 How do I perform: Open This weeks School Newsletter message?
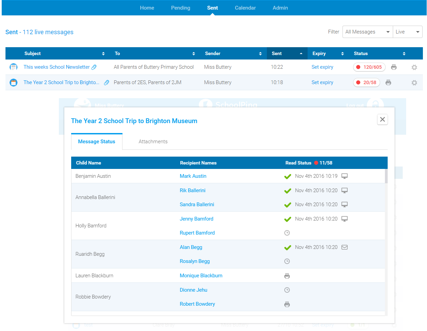tap(56, 67)
